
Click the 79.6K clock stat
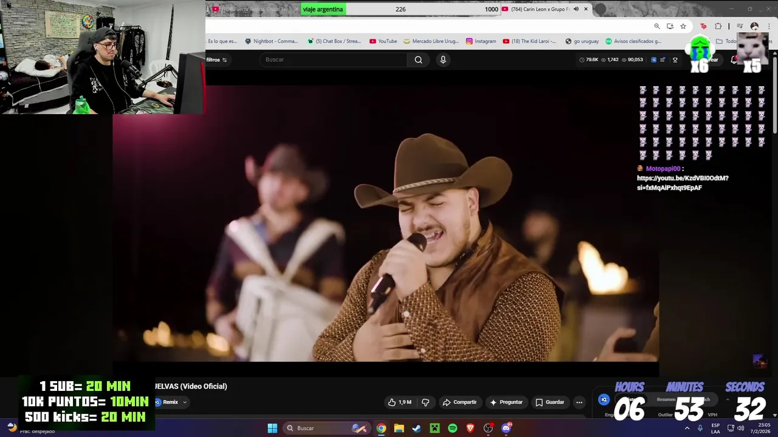[588, 59]
